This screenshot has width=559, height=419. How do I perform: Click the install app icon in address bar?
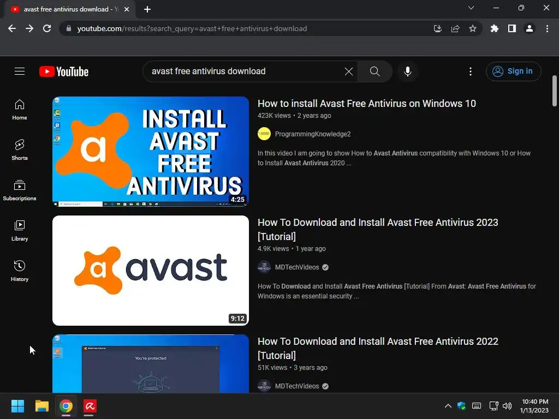(437, 28)
